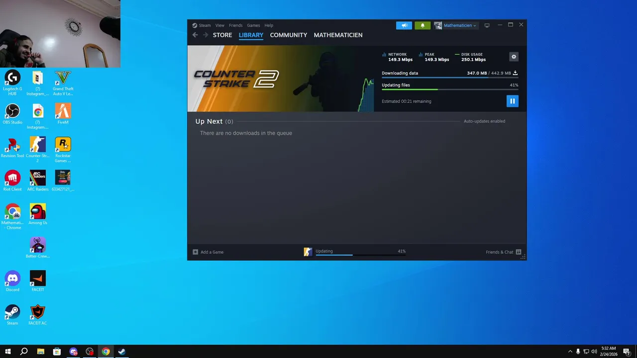
Task: Open OBS Studio desktop shortcut
Action: click(12, 114)
